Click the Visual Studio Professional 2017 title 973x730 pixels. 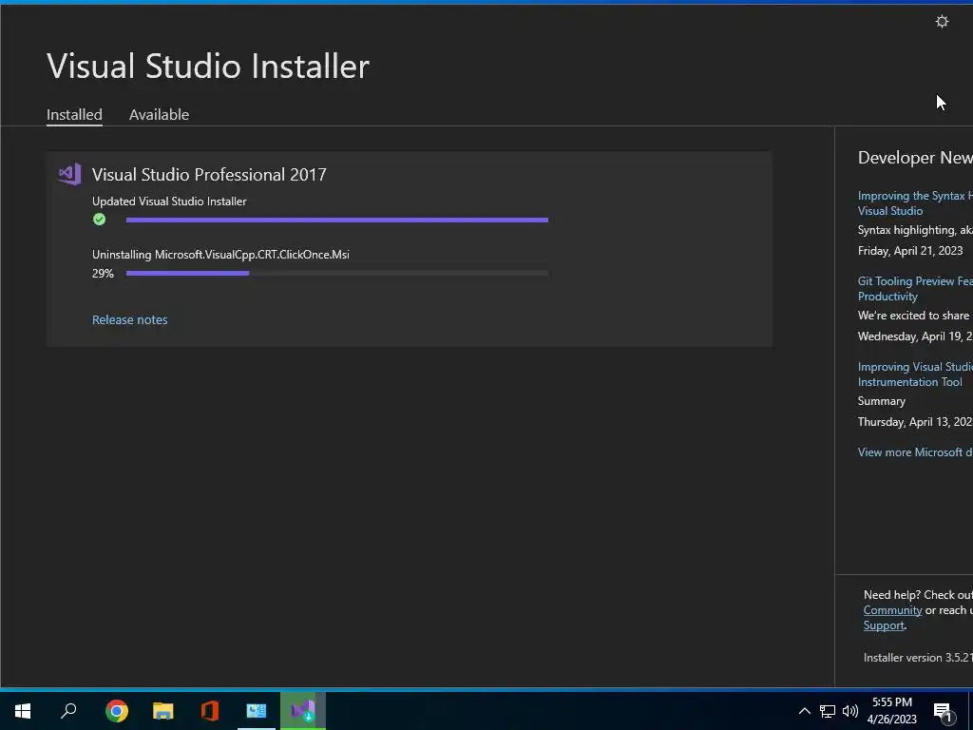pos(209,175)
